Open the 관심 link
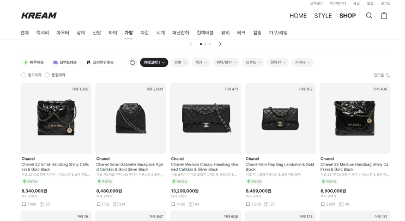405x221 pixels. tap(356, 3)
